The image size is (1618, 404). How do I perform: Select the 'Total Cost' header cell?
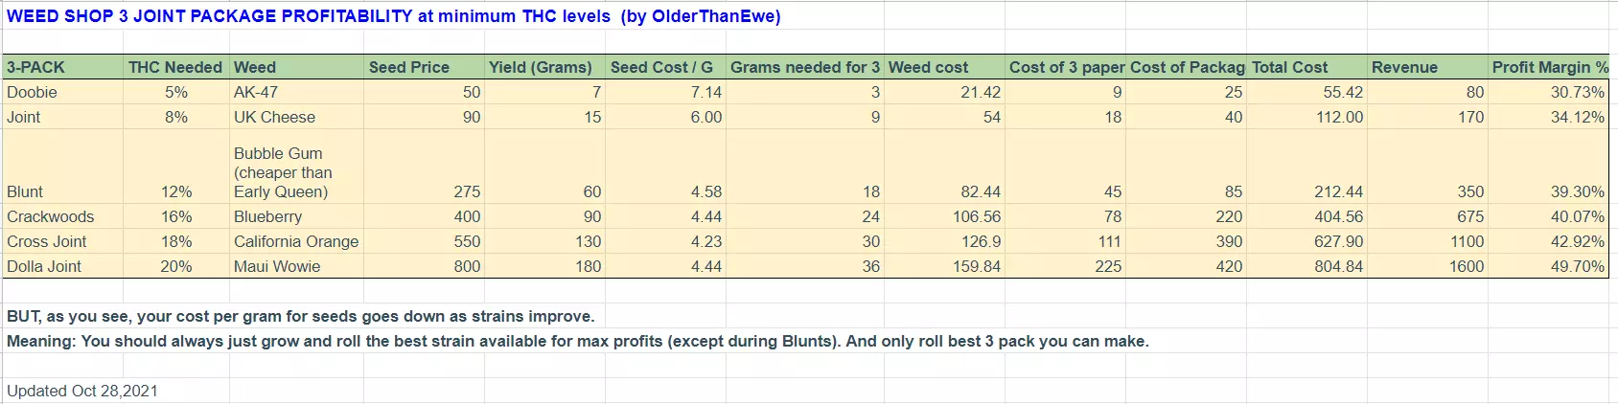coord(1307,67)
